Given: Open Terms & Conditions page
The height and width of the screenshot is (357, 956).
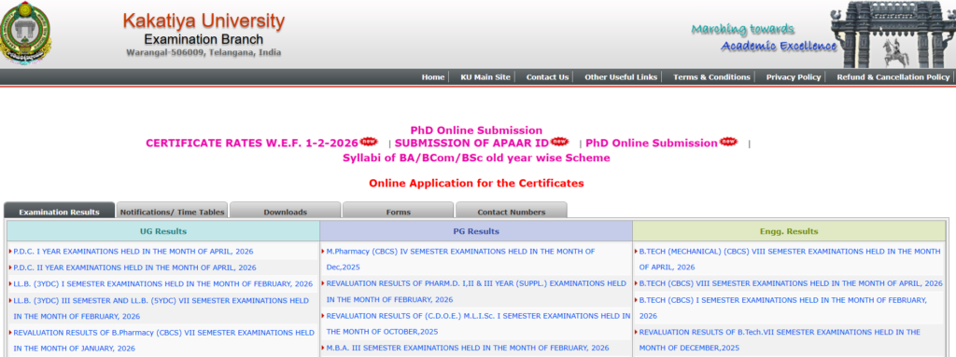Looking at the screenshot, I should click(711, 77).
